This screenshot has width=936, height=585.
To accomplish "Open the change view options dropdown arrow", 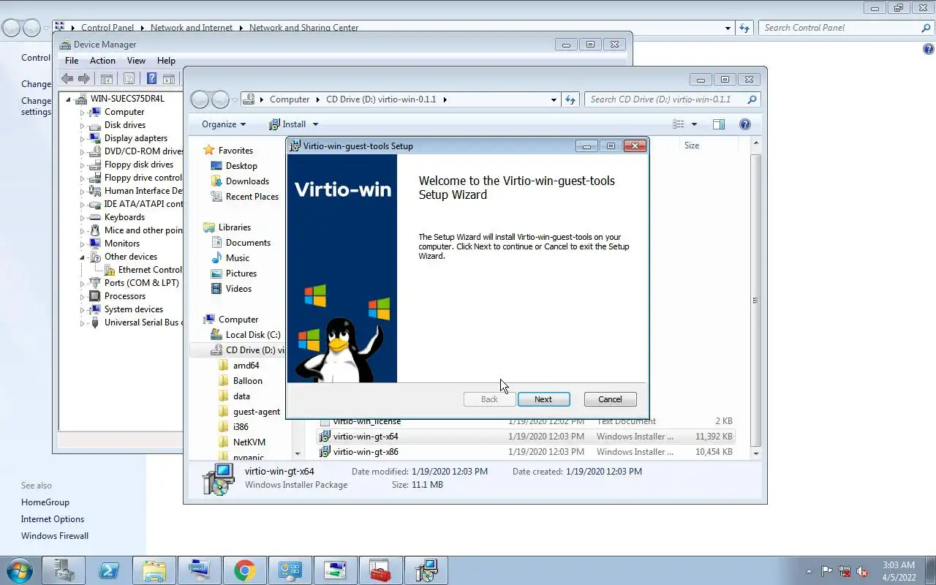I will pos(694,124).
